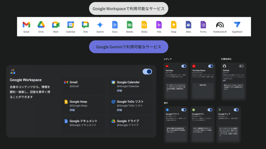The image size is (266, 149).
Task: Click the Google ドライブ triangle icon
Action: (113, 121)
